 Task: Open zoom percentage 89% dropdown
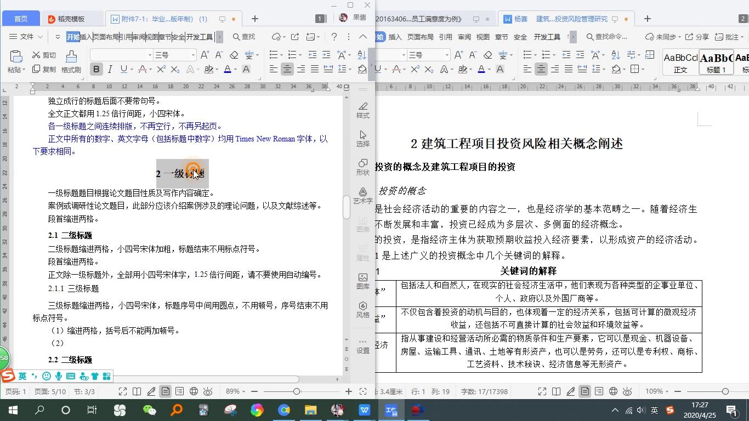[x=236, y=391]
